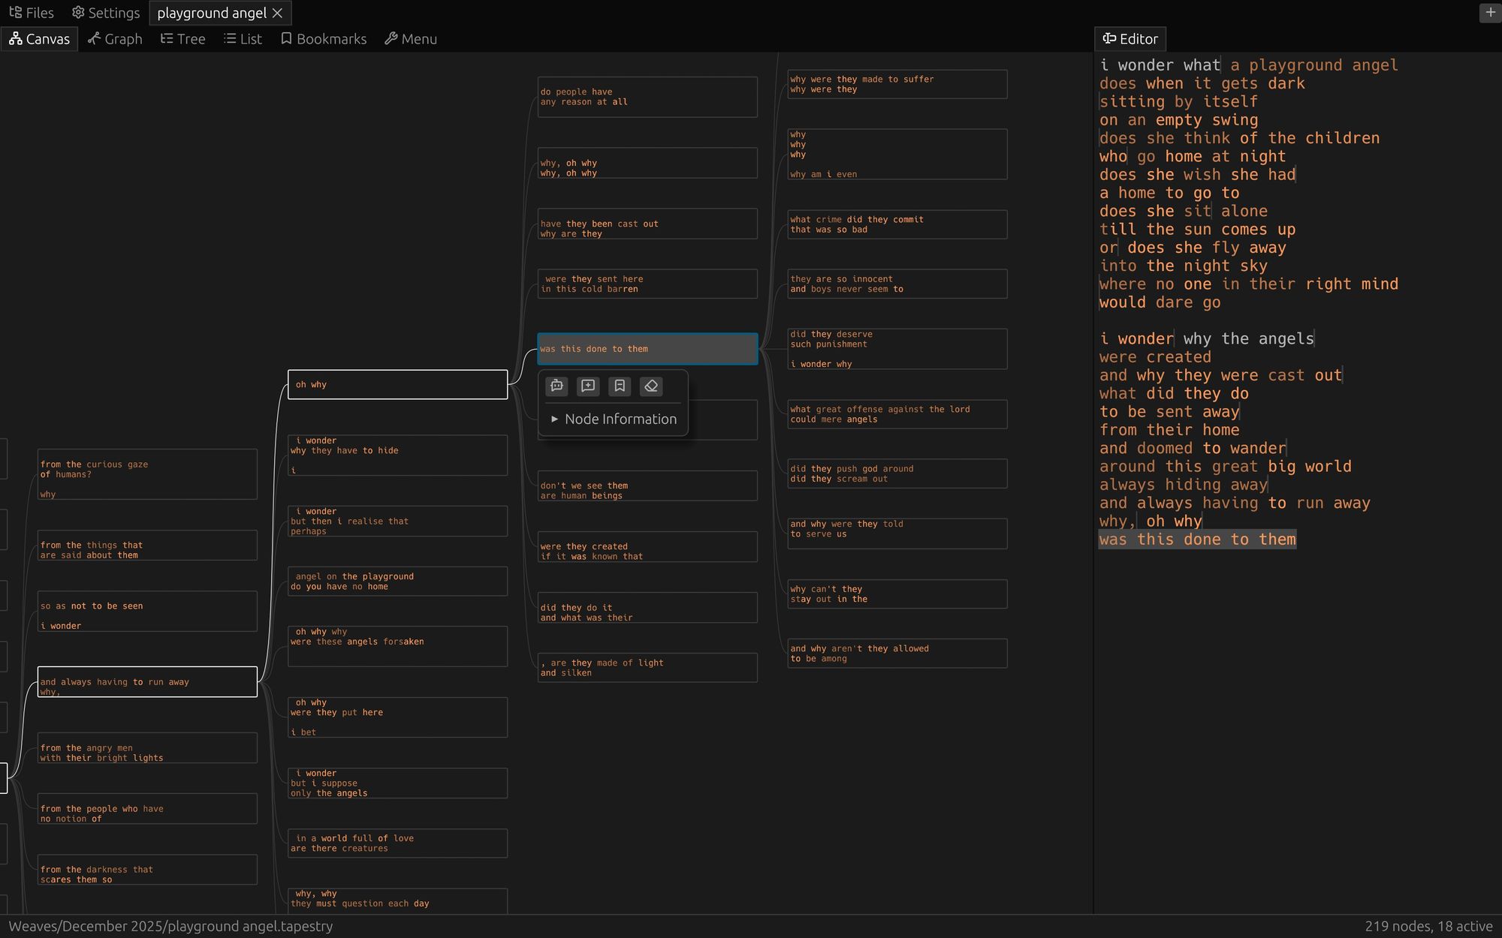1502x938 pixels.
Task: Expand the Node Information section
Action: 614,419
